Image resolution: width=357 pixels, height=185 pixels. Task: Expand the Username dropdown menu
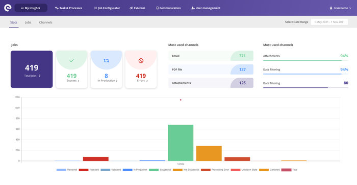(341, 8)
